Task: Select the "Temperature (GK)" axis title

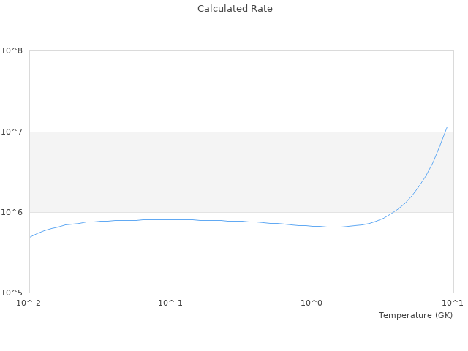Action: 415,315
